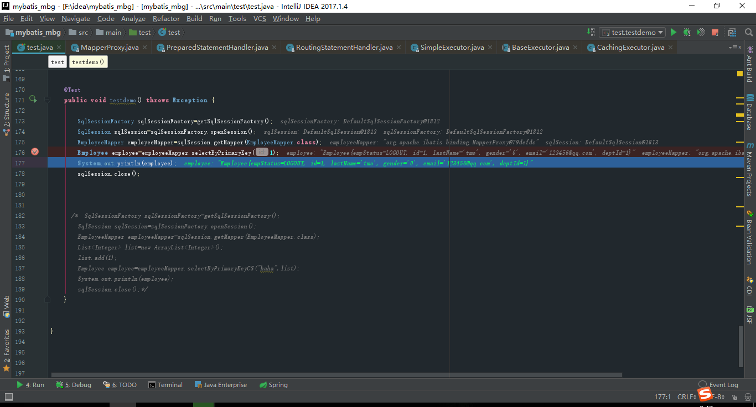Open the Terminal tool window
756x407 pixels.
pos(165,384)
